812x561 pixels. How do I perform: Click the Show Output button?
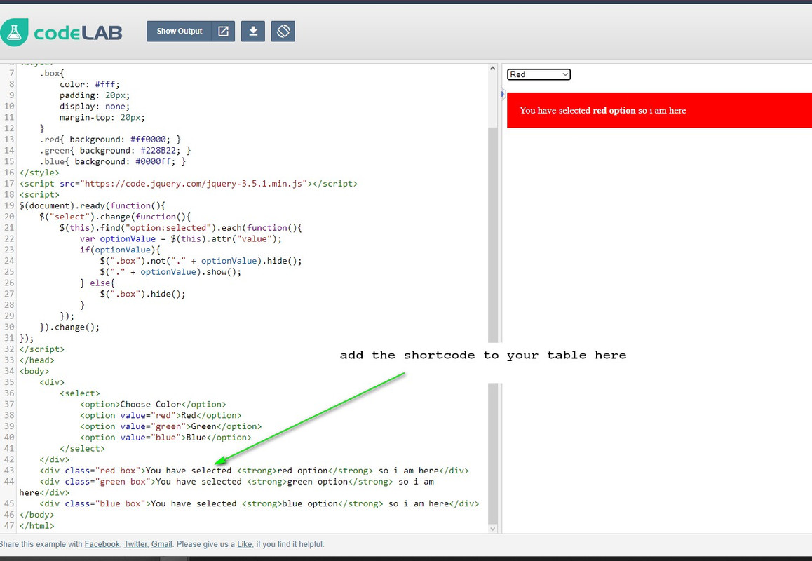click(x=180, y=31)
